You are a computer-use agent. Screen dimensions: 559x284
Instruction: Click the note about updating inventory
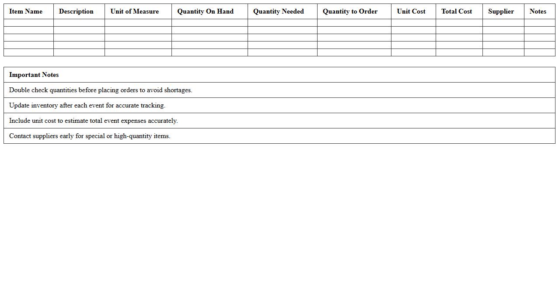(x=87, y=105)
